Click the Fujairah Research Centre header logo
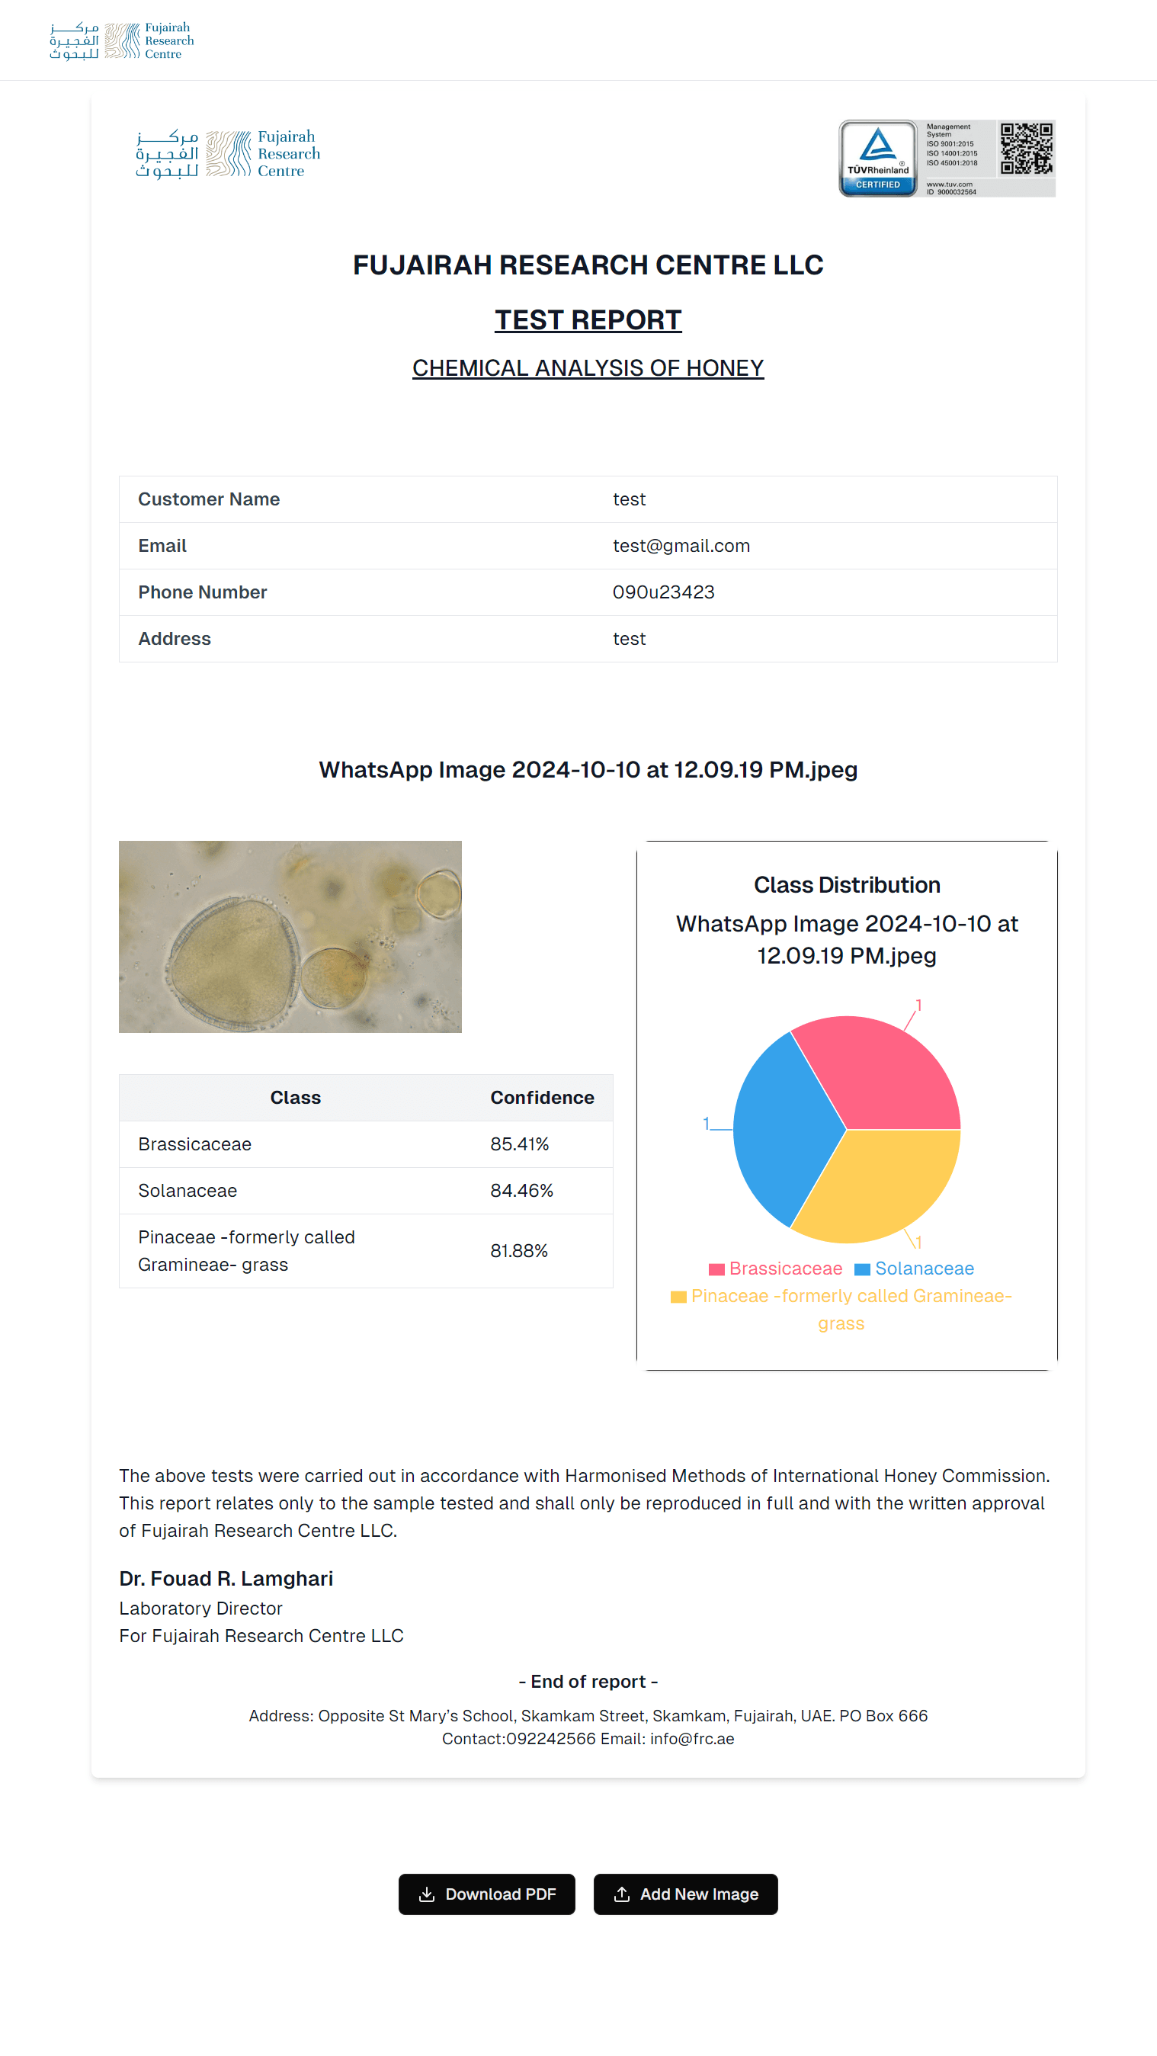 point(121,40)
